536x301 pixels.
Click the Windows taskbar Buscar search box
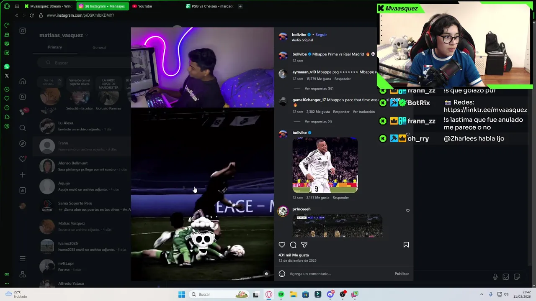tap(219, 294)
